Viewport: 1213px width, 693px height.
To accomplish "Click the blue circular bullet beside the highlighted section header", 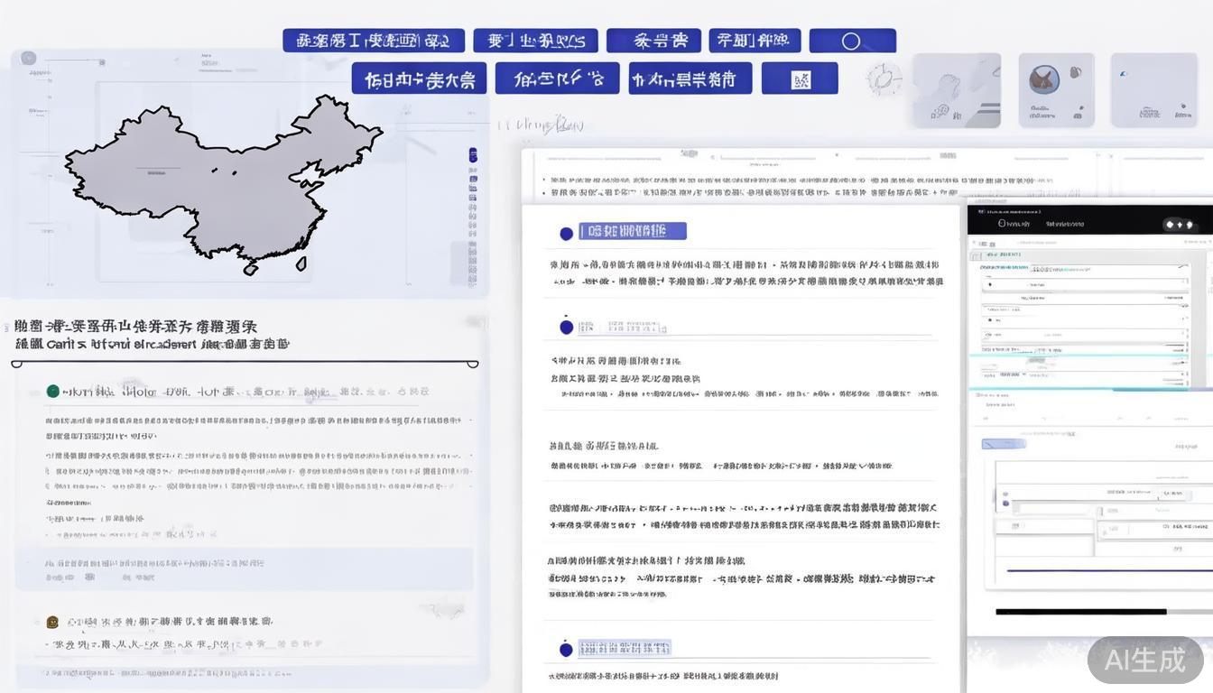I will (x=565, y=231).
